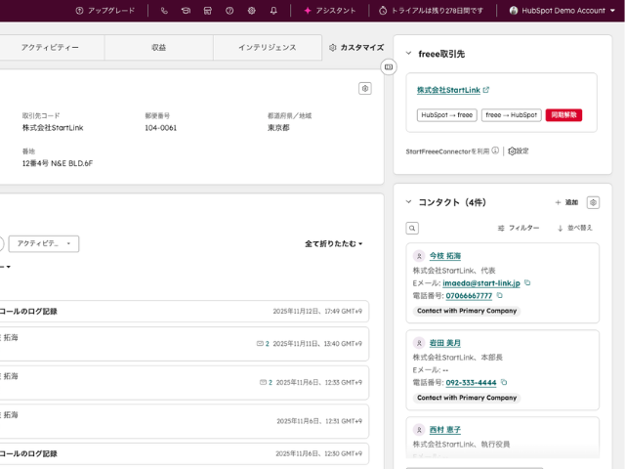Click the external link icon beside StartLink
Image resolution: width=625 pixels, height=469 pixels.
click(486, 90)
